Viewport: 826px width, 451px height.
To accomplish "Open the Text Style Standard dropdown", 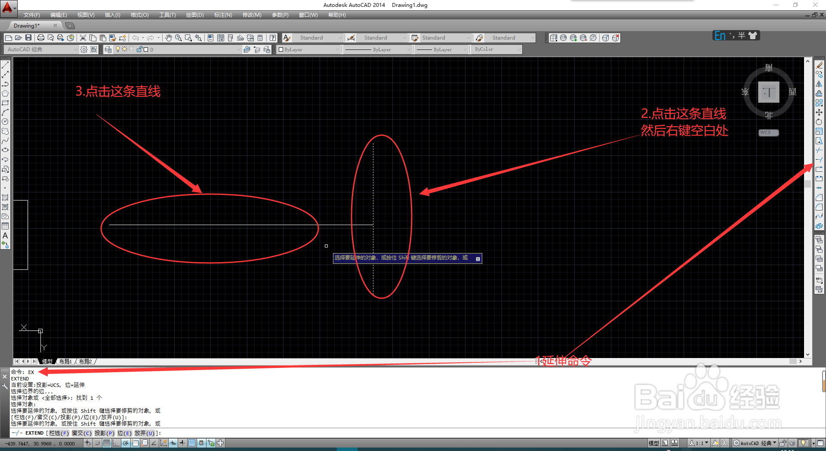I will pyautogui.click(x=318, y=38).
